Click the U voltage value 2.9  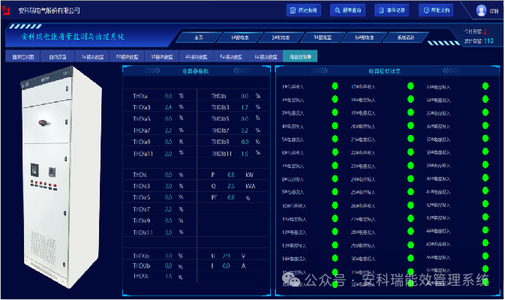(226, 256)
